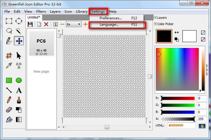
Task: Click the vertical brightness strip slider
Action: point(203,69)
